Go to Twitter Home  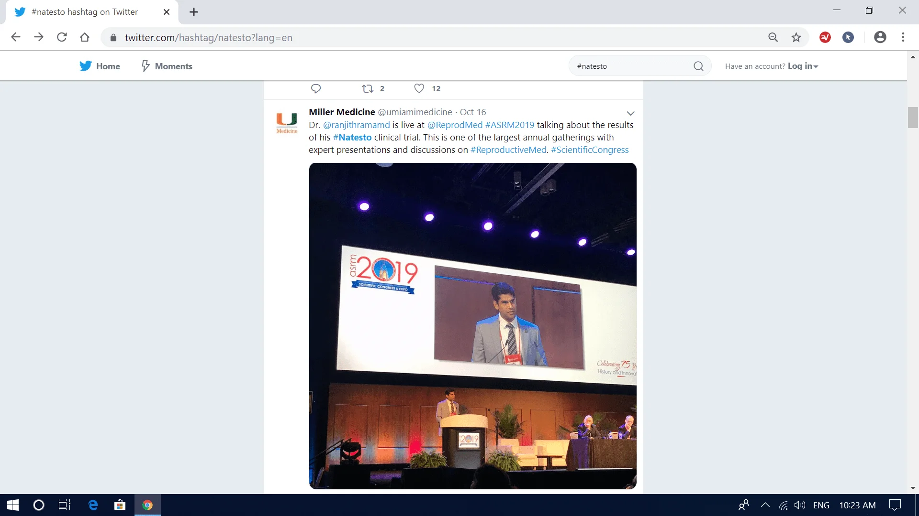tap(100, 66)
